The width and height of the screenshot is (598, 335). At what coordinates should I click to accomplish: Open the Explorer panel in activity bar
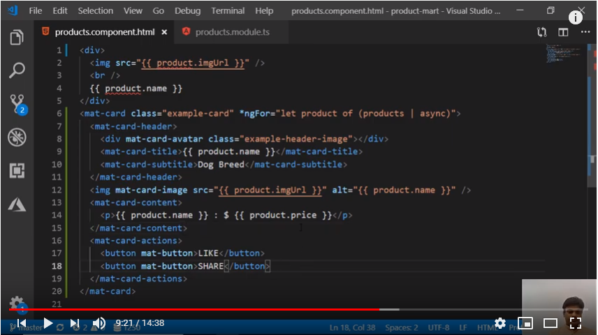17,38
